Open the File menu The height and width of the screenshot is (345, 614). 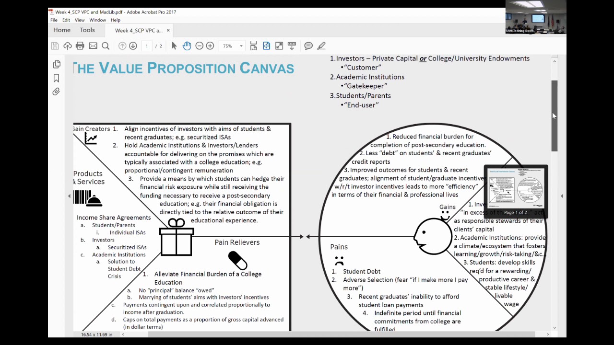(x=54, y=20)
